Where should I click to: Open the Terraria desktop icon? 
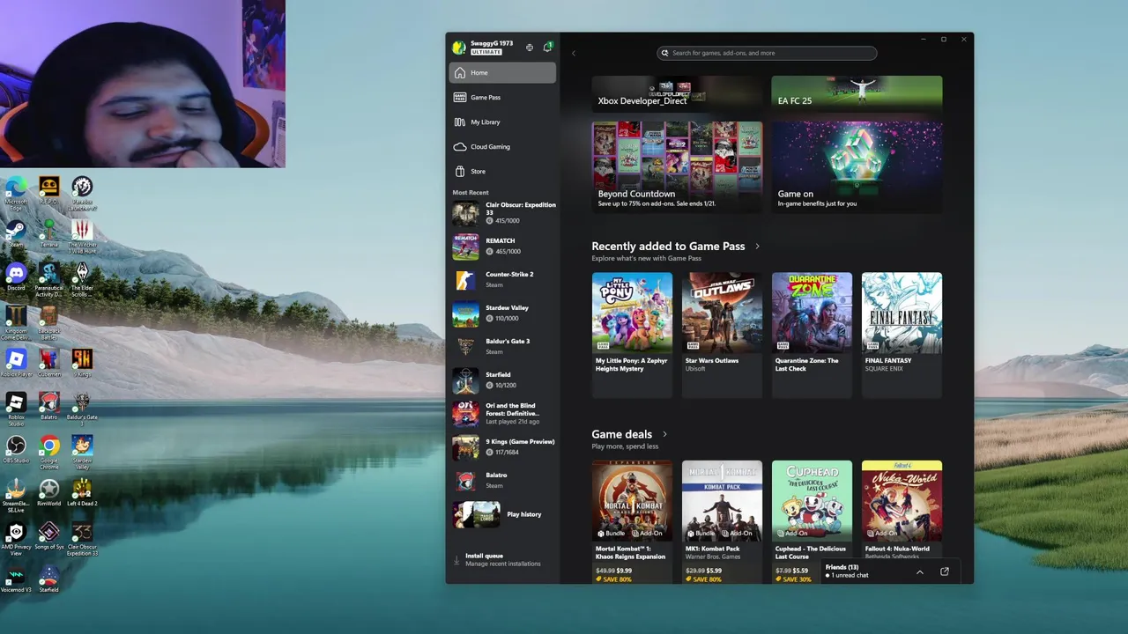(x=48, y=234)
